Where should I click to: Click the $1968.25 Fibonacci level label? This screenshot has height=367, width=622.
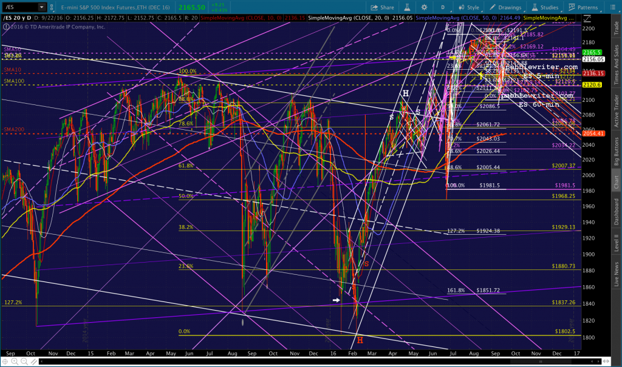(563, 196)
